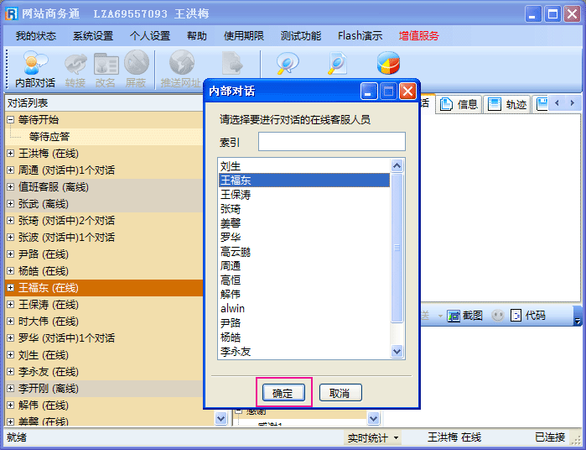
Task: Click the magnifier chat search toolbar icon
Action: click(288, 64)
